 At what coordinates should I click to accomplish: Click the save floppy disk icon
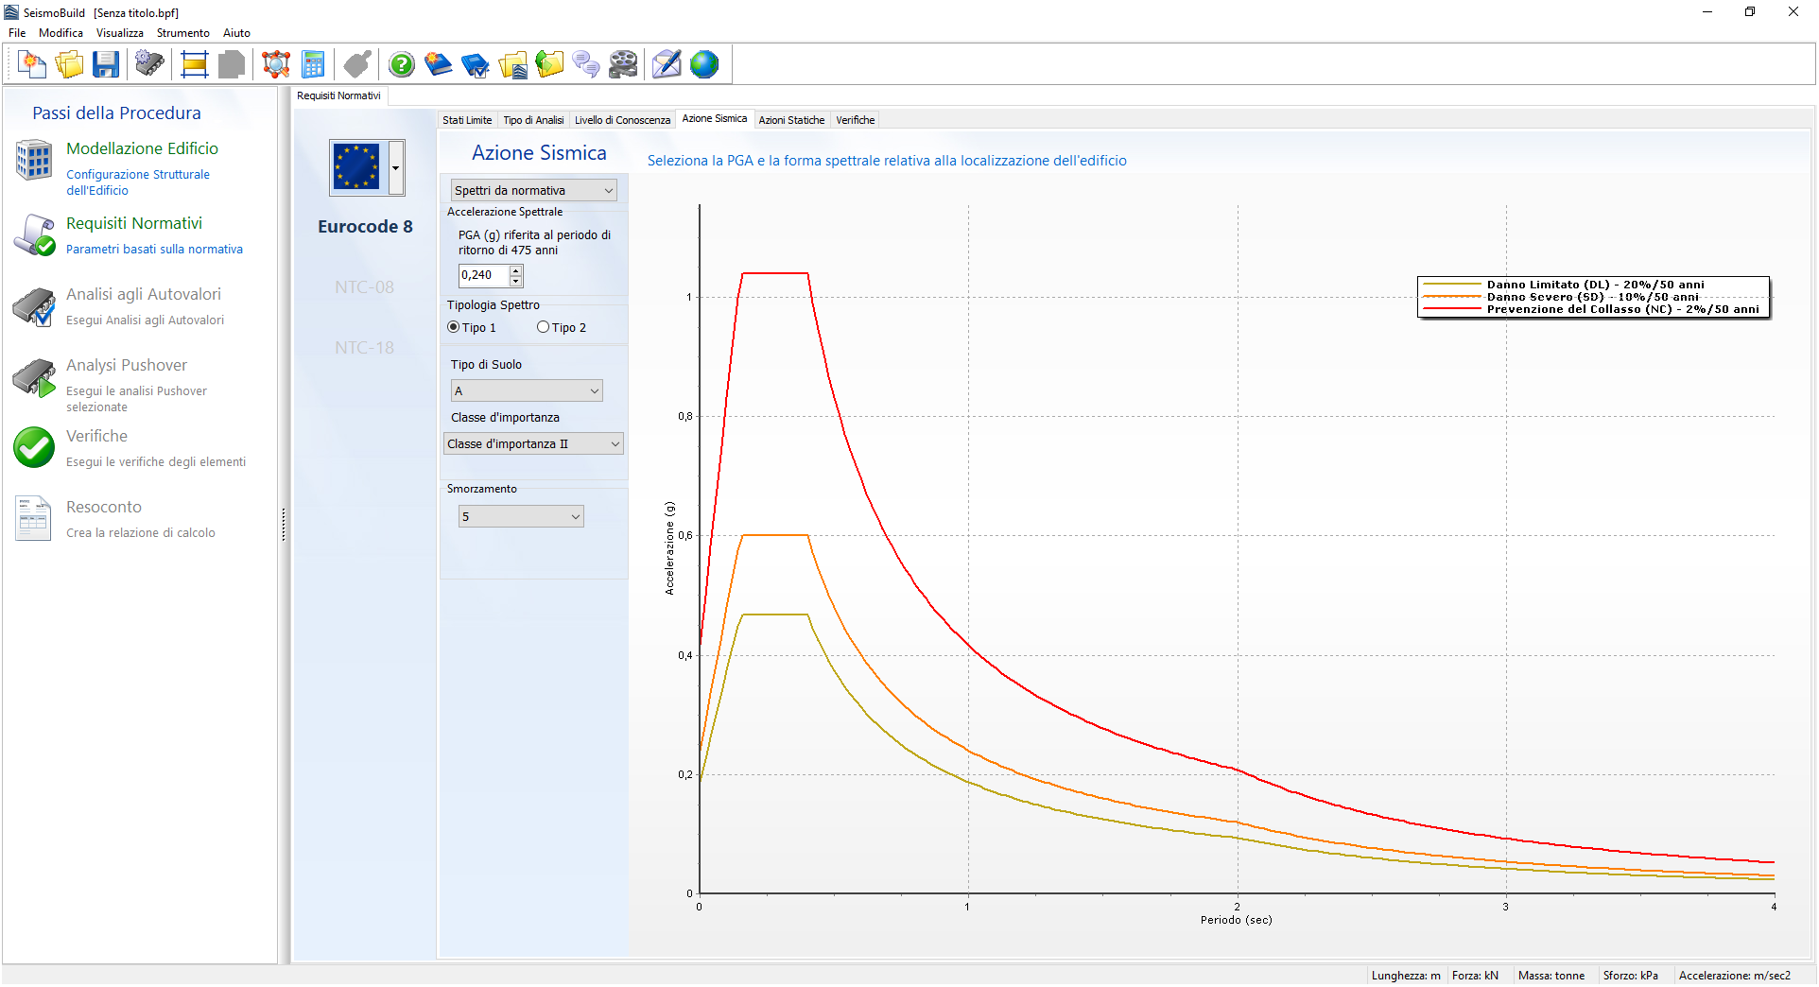tap(106, 64)
